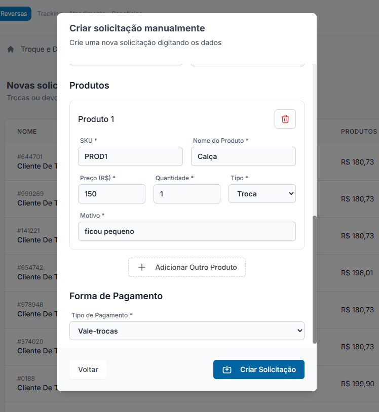Select request #654742 row
The image size is (379, 412).
point(30,272)
